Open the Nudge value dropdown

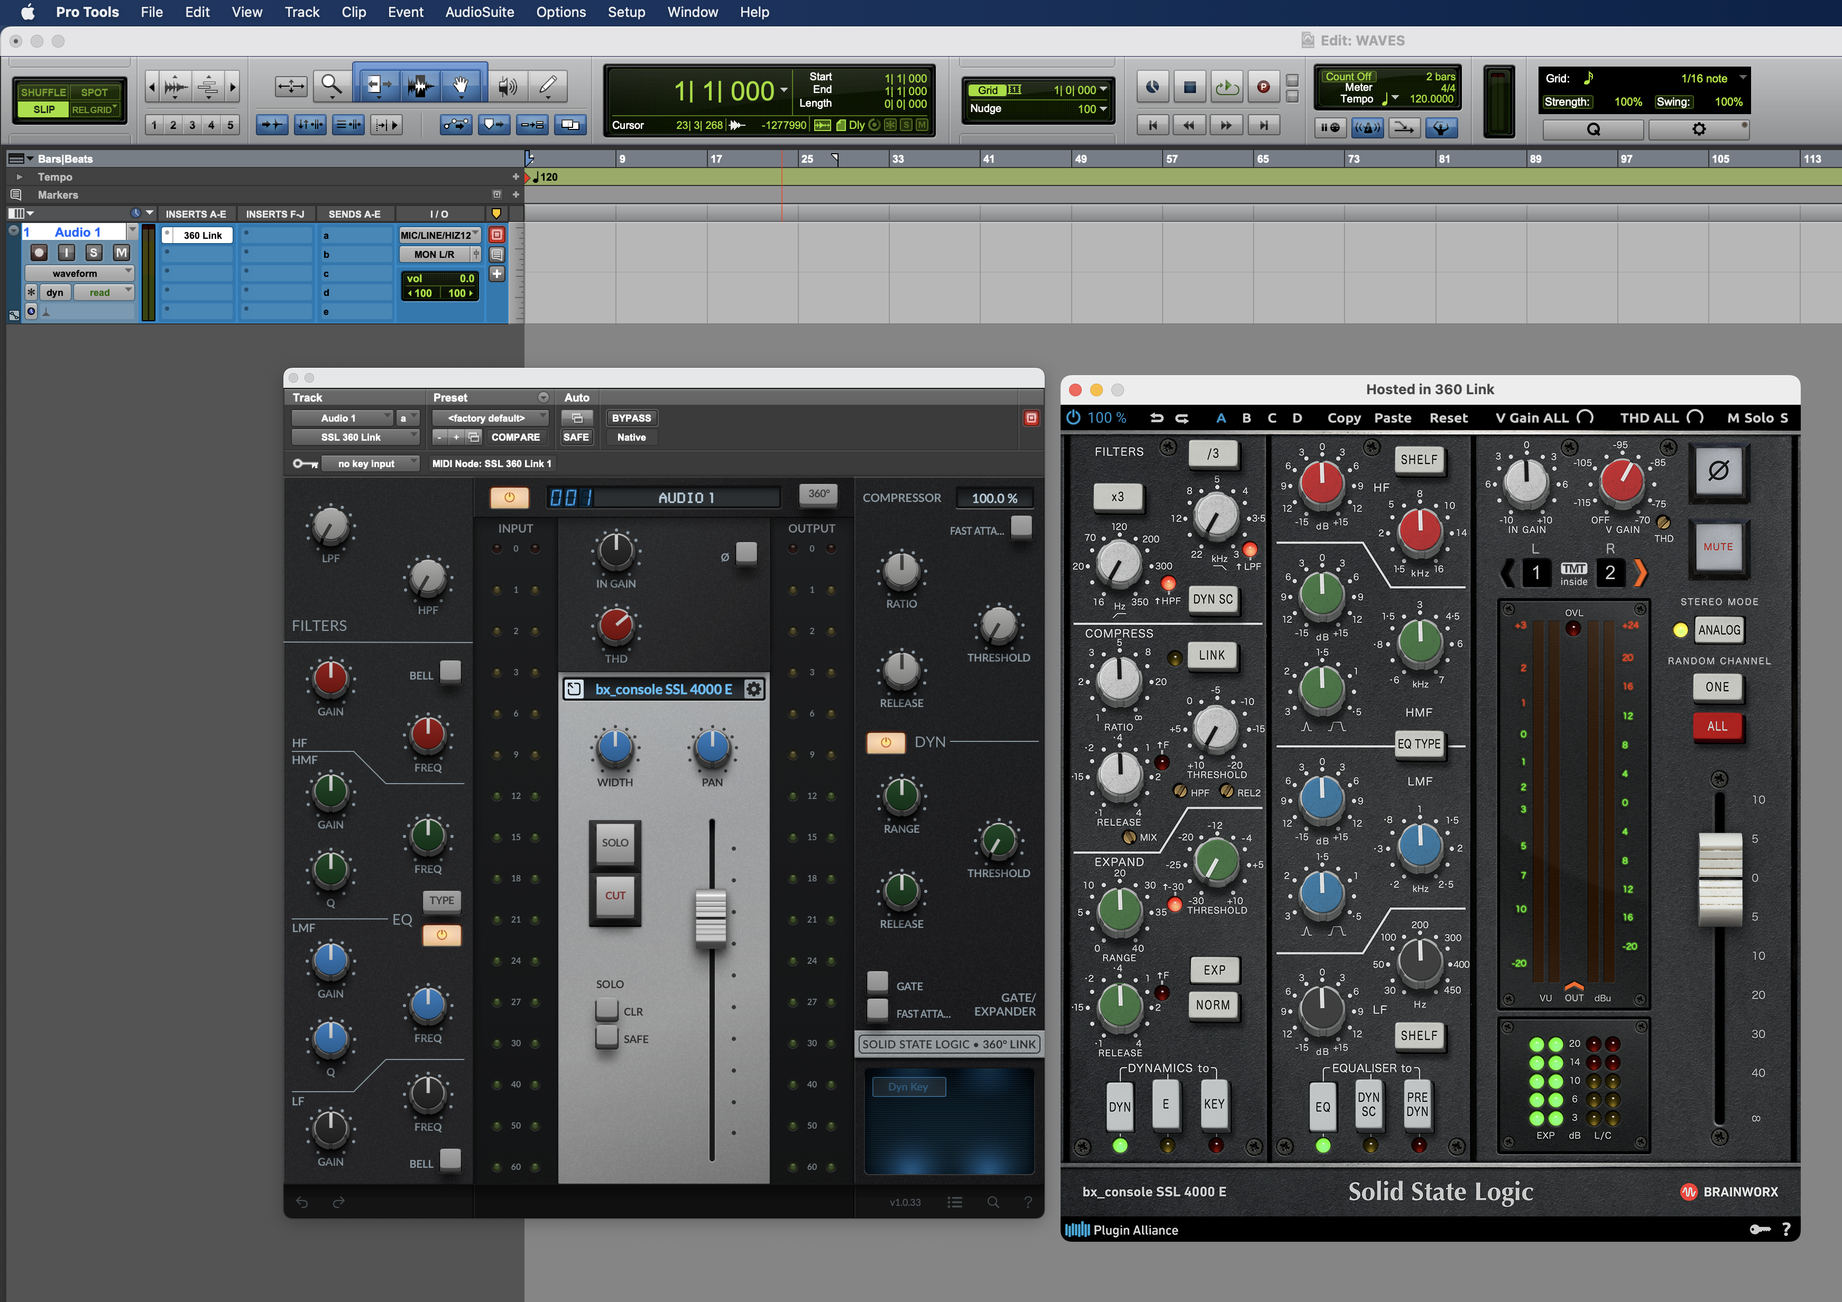tap(1104, 109)
